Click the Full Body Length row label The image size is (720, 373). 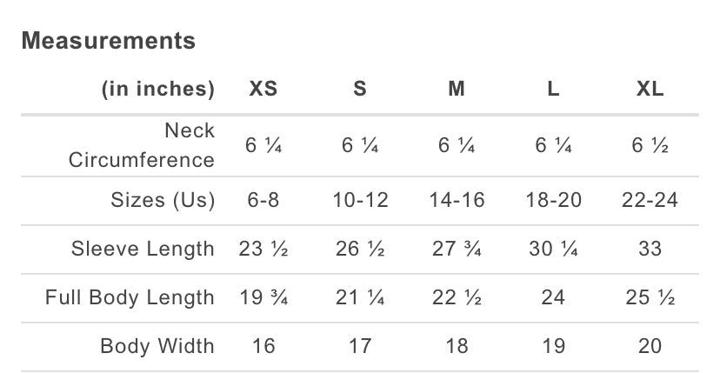tap(130, 297)
